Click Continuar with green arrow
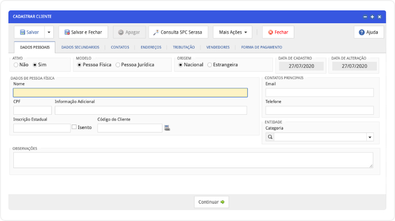Image resolution: width=395 pixels, height=221 pixels. (x=211, y=202)
